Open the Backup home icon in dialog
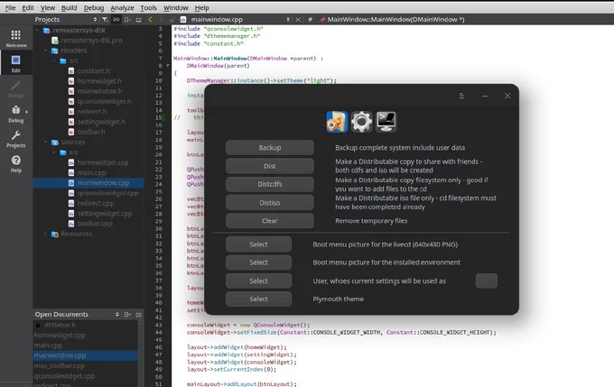The image size is (614, 387). point(337,122)
